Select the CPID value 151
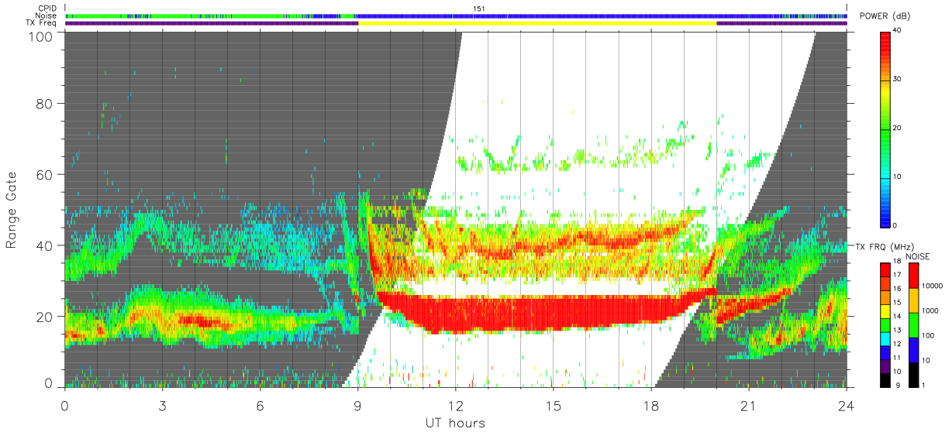Viewport: 952px width, 439px height. (479, 9)
